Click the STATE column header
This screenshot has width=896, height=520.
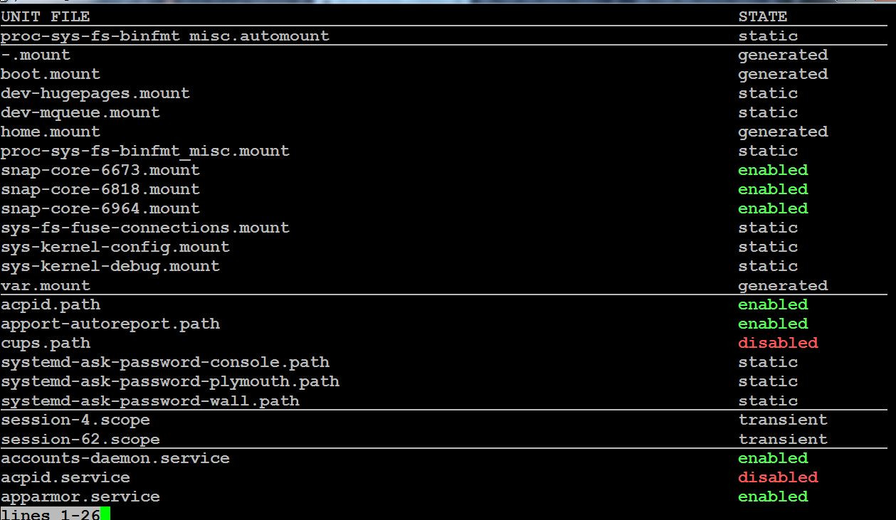coord(762,16)
